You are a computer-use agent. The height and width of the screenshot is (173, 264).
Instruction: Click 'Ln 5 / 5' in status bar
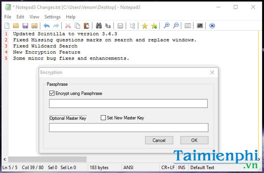[x=10, y=167]
